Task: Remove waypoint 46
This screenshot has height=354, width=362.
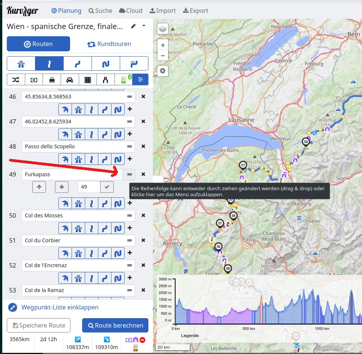Action: point(144,97)
